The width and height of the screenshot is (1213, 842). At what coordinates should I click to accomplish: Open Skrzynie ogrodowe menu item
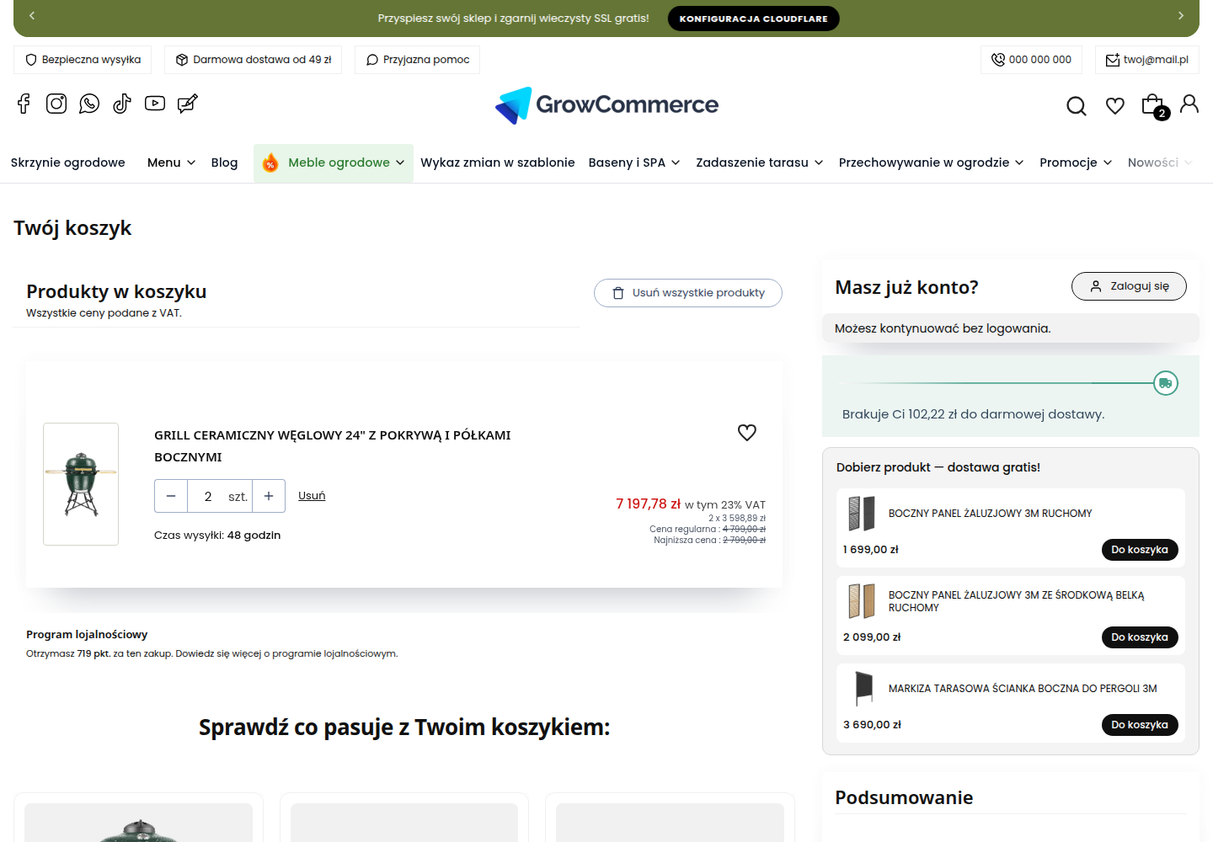(68, 163)
